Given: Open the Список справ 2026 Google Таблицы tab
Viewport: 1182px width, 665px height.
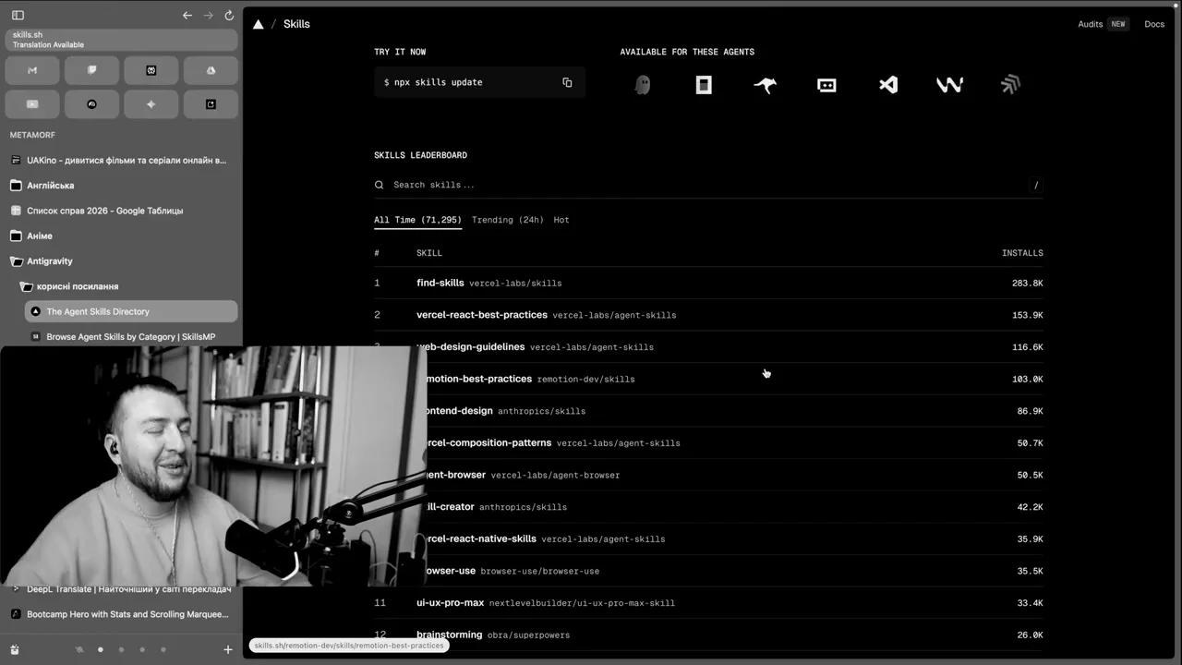Looking at the screenshot, I should 121,211.
